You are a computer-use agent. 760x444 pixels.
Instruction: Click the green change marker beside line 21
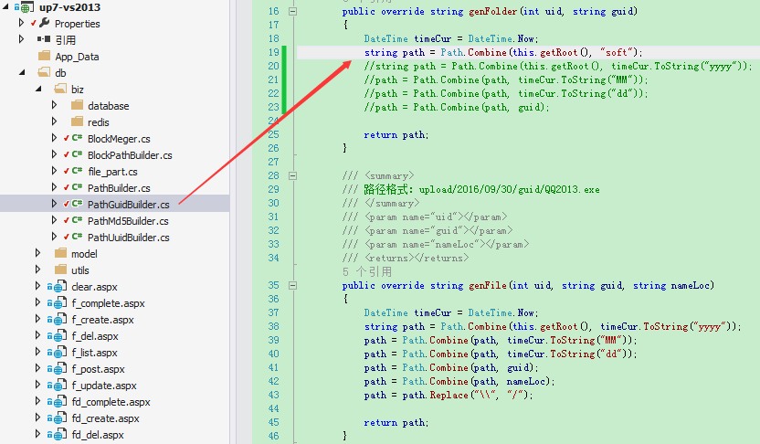(x=283, y=79)
